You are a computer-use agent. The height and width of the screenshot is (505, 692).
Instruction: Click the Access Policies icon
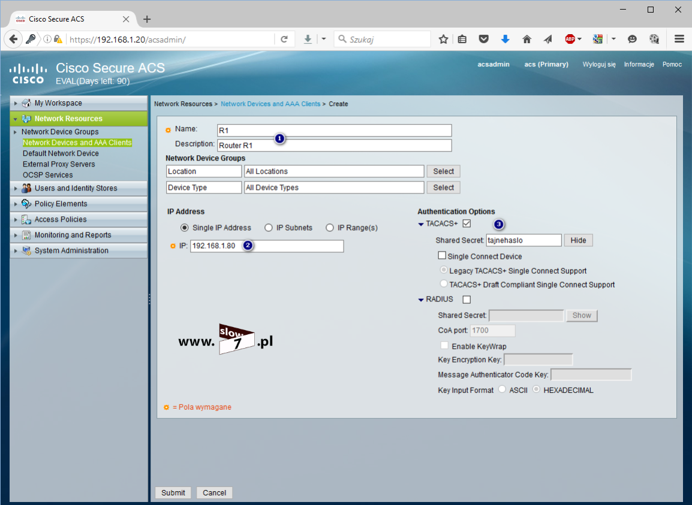click(26, 219)
